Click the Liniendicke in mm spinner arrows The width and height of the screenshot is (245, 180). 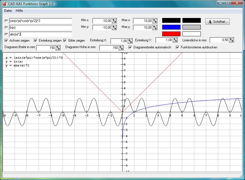pos(231,40)
